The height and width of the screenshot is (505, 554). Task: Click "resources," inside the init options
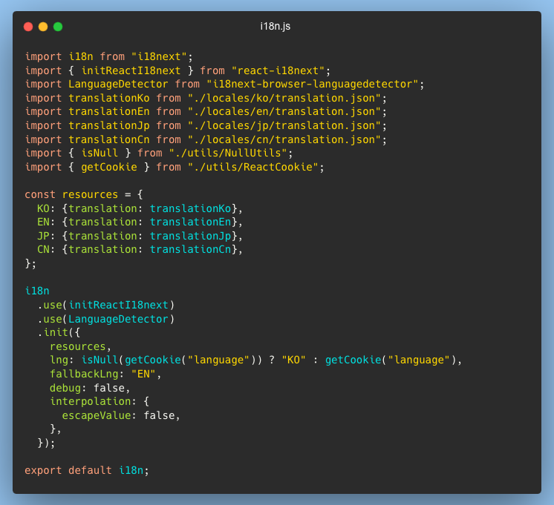pyautogui.click(x=80, y=347)
